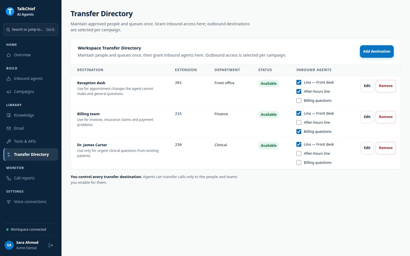Edit the Dr. James Carter destination
Image resolution: width=410 pixels, height=256 pixels.
click(x=367, y=148)
